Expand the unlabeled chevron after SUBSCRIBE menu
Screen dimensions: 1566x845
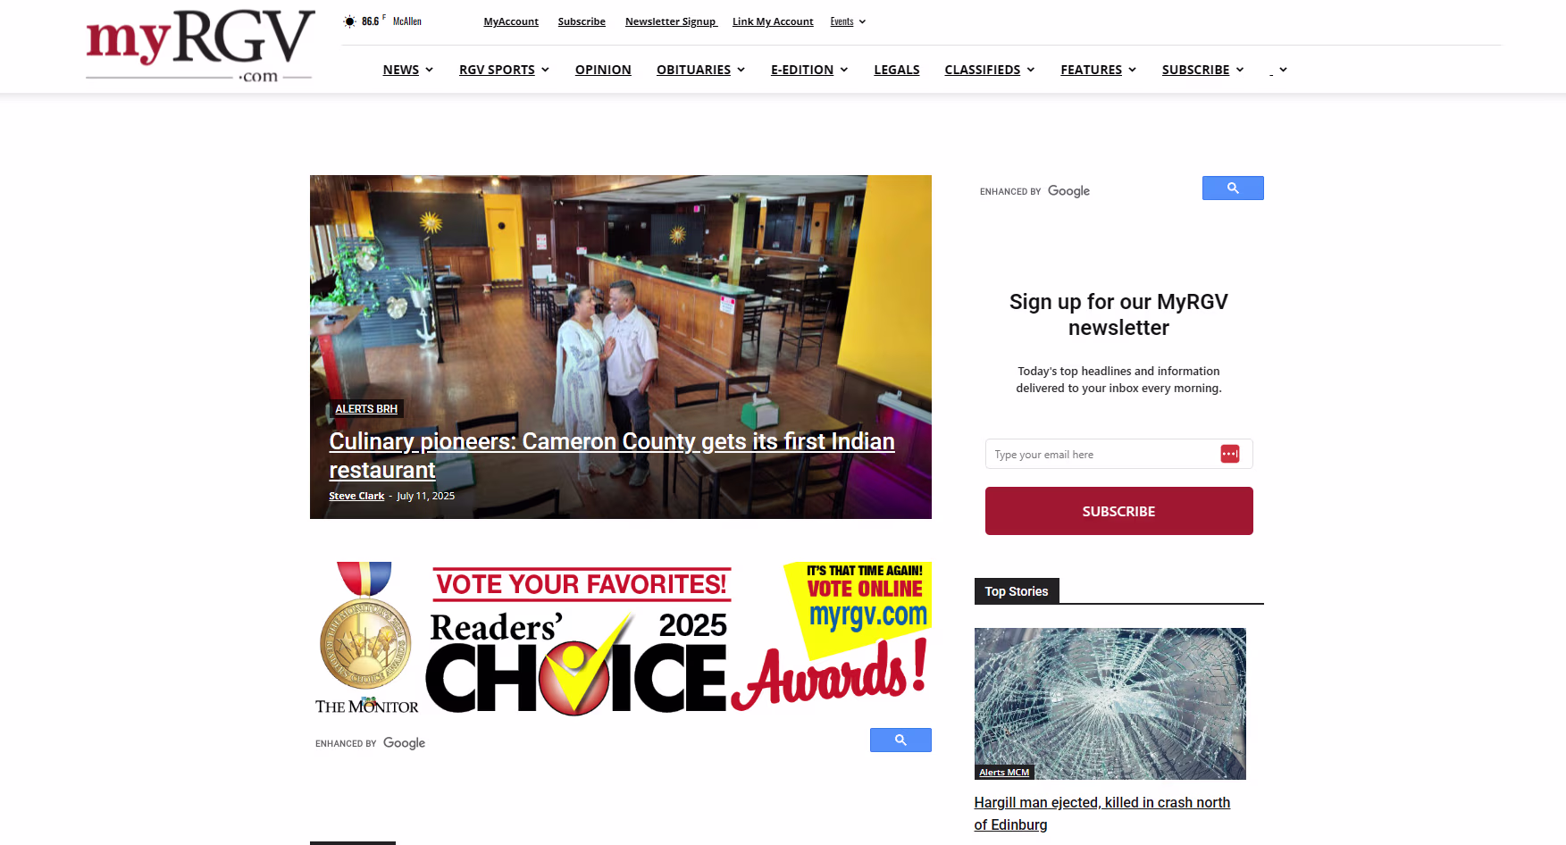(x=1283, y=70)
